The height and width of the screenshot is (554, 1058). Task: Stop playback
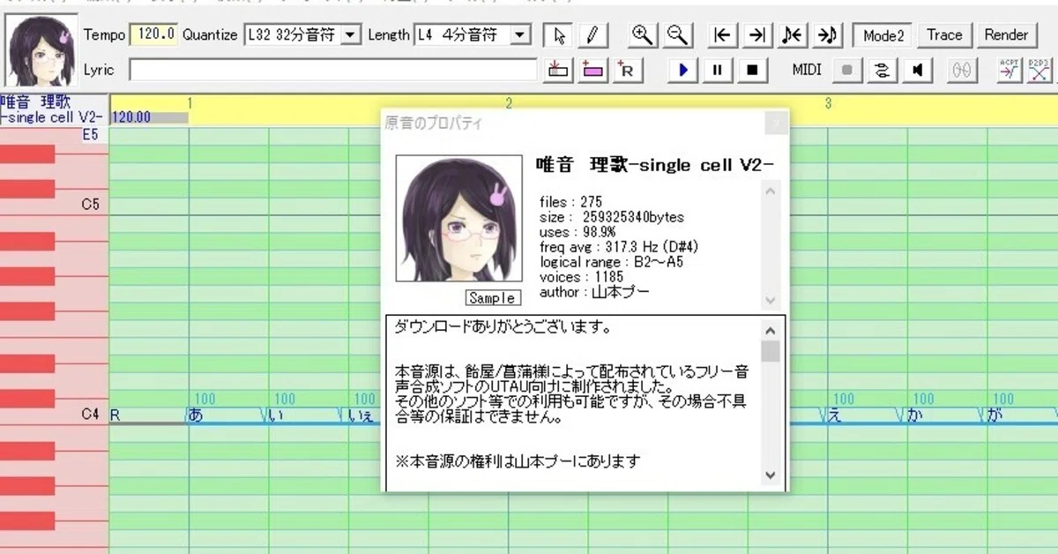[x=752, y=70]
